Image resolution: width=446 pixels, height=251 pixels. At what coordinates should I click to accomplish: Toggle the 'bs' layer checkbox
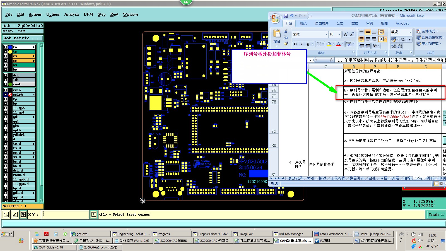(6, 65)
